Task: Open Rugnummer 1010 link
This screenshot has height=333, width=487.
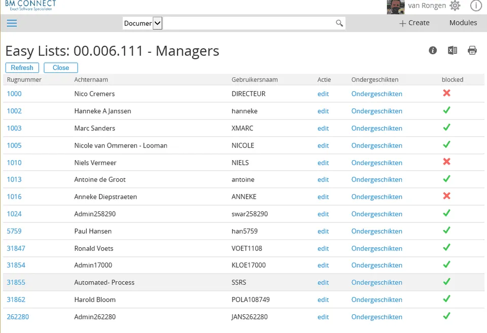Action: (x=14, y=163)
